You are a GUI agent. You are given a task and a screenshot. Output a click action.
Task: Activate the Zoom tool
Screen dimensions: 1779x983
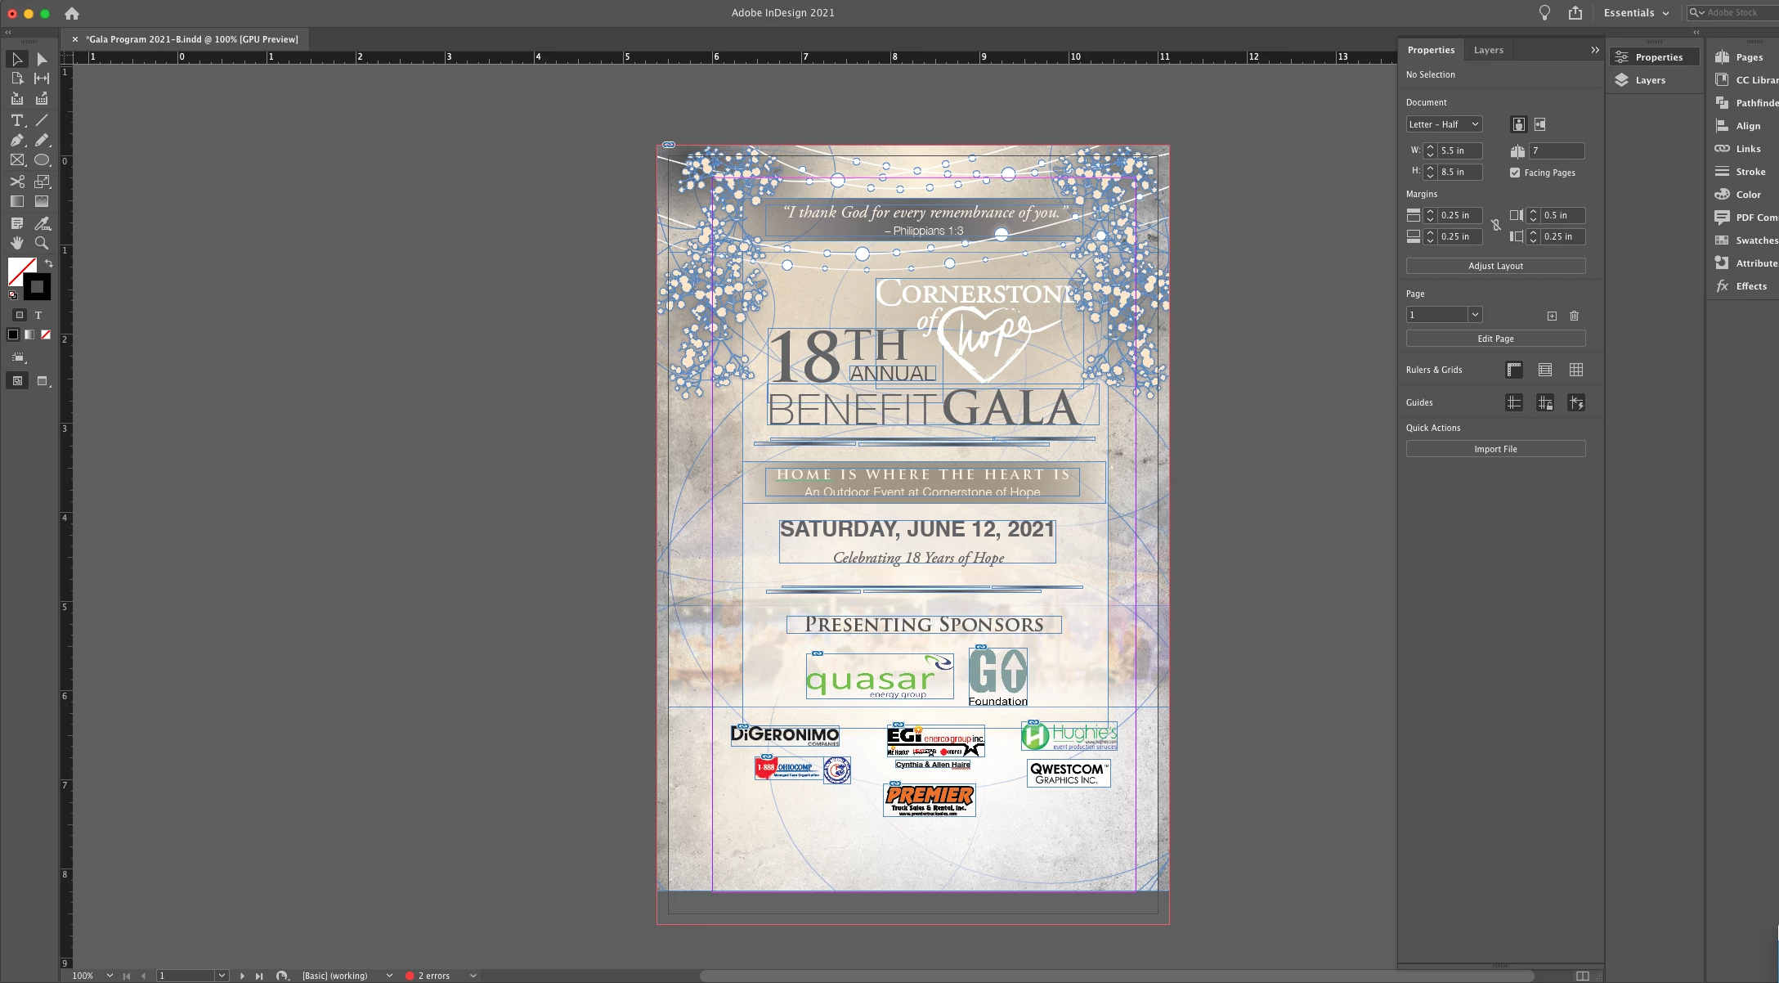pyautogui.click(x=42, y=243)
